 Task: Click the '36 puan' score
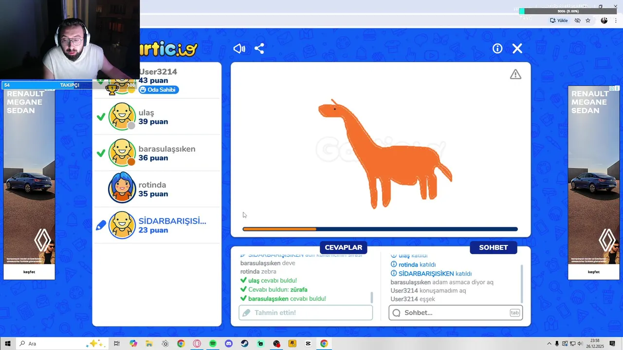point(153,158)
